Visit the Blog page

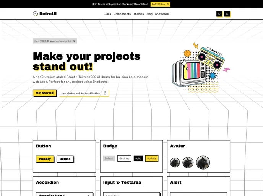[149, 14]
